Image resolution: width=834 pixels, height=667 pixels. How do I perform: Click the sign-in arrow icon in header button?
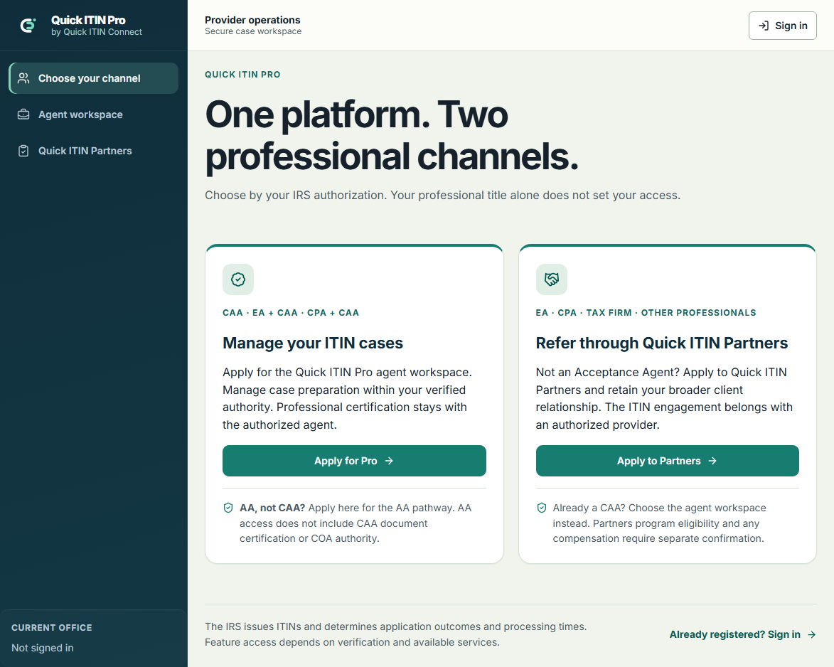764,26
